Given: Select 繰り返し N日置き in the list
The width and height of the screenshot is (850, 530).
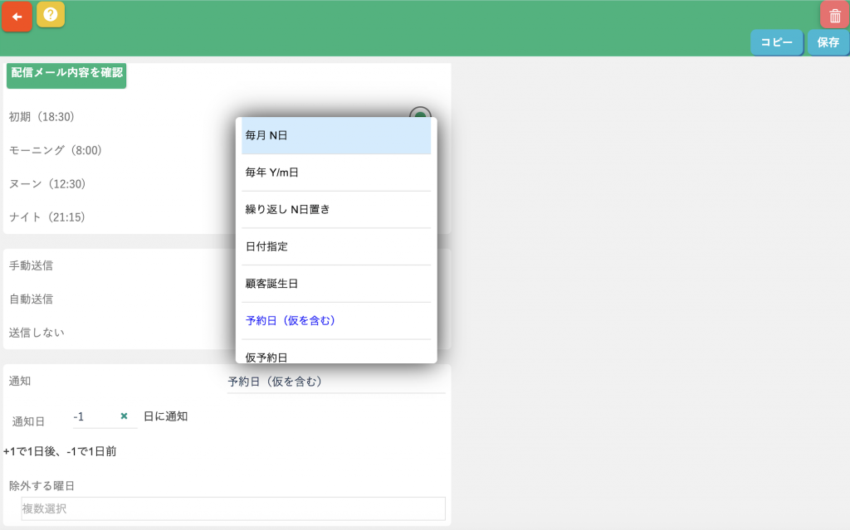Looking at the screenshot, I should [336, 210].
